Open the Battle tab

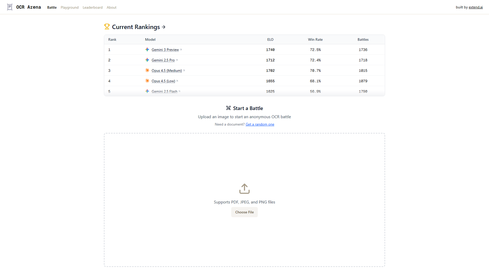pyautogui.click(x=52, y=7)
